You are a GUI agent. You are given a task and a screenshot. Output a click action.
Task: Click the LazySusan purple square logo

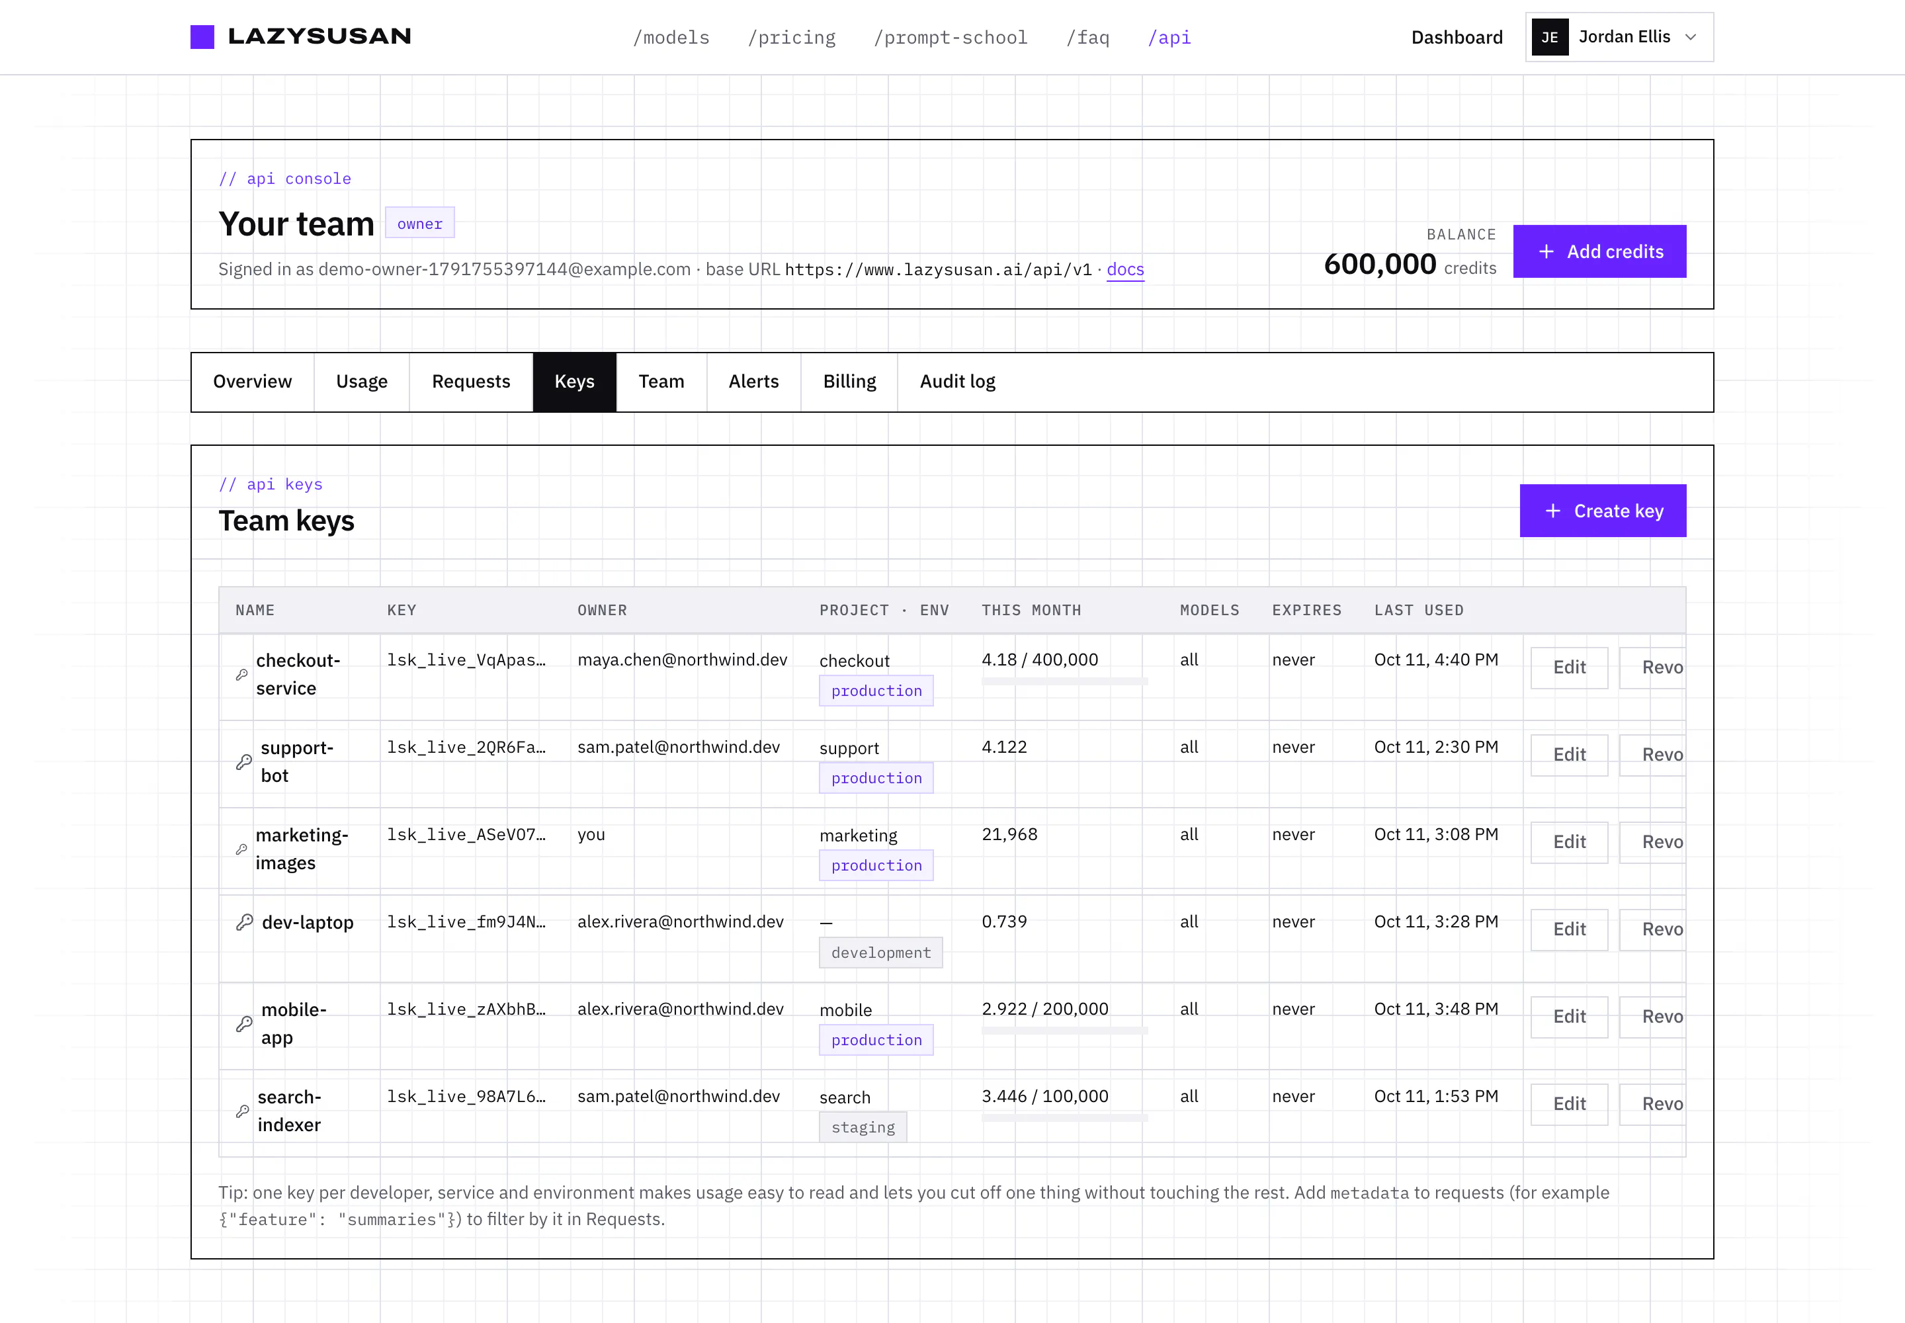point(202,36)
